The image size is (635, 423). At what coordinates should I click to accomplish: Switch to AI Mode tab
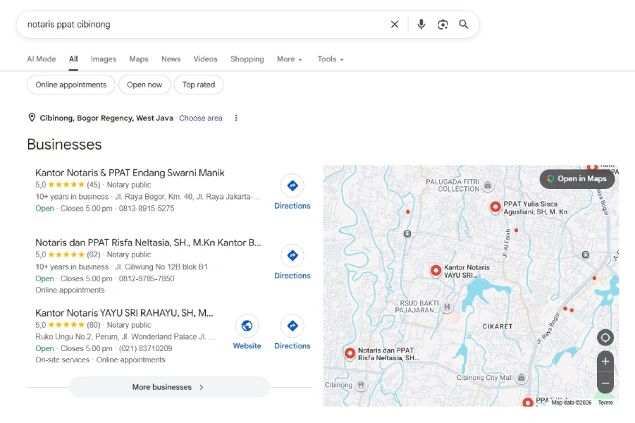[x=42, y=59]
